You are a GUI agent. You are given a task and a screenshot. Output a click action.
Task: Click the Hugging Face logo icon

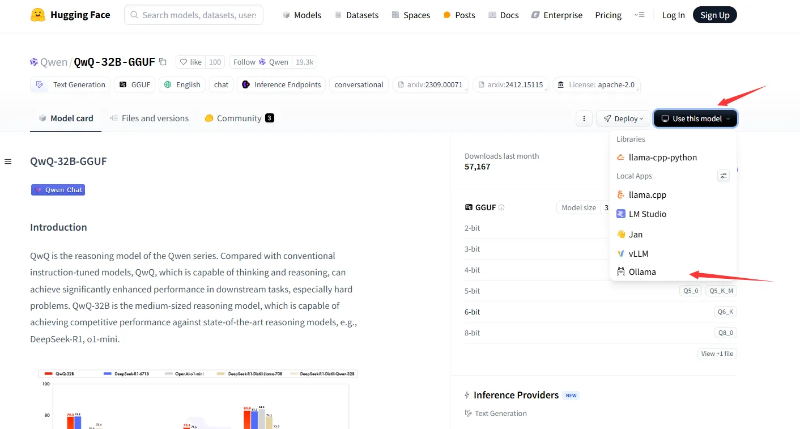[x=38, y=15]
